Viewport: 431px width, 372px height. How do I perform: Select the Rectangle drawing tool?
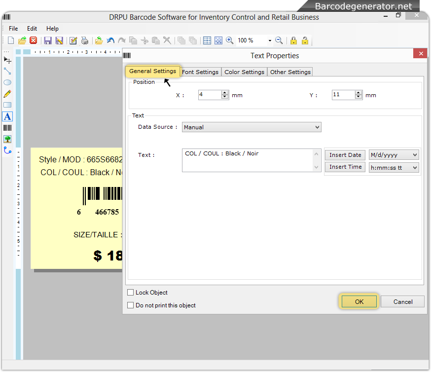pos(7,105)
